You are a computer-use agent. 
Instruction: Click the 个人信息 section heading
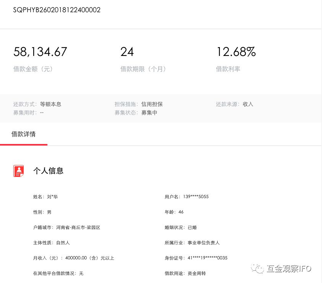[x=48, y=171]
